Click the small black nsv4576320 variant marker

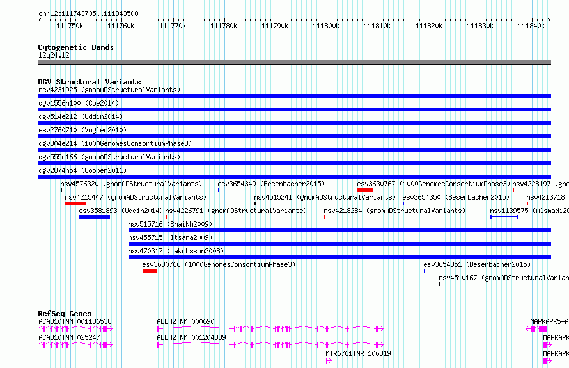click(61, 190)
